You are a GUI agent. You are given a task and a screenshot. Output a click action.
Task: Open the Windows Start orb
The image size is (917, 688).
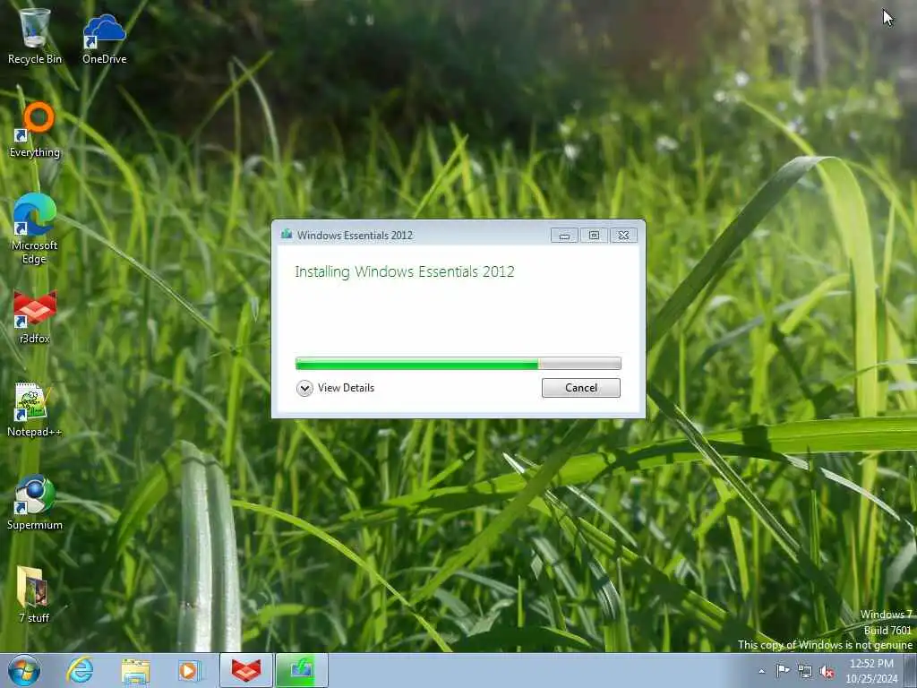pyautogui.click(x=24, y=670)
